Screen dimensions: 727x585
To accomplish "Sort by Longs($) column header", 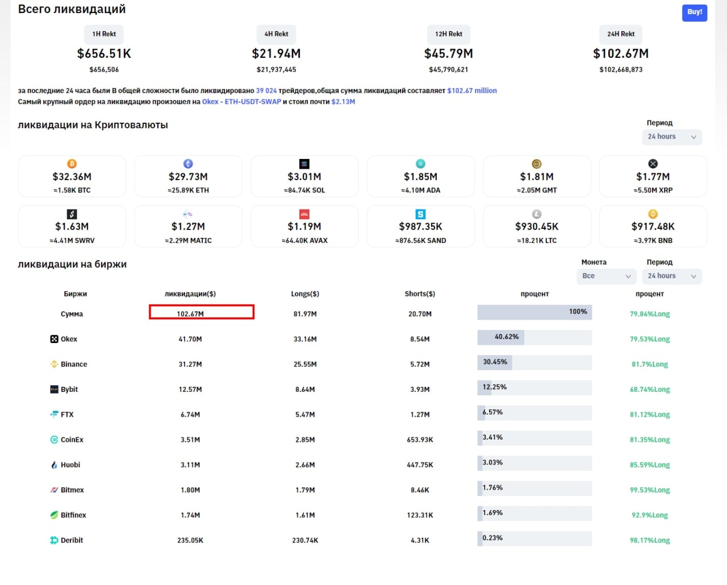I will point(305,294).
